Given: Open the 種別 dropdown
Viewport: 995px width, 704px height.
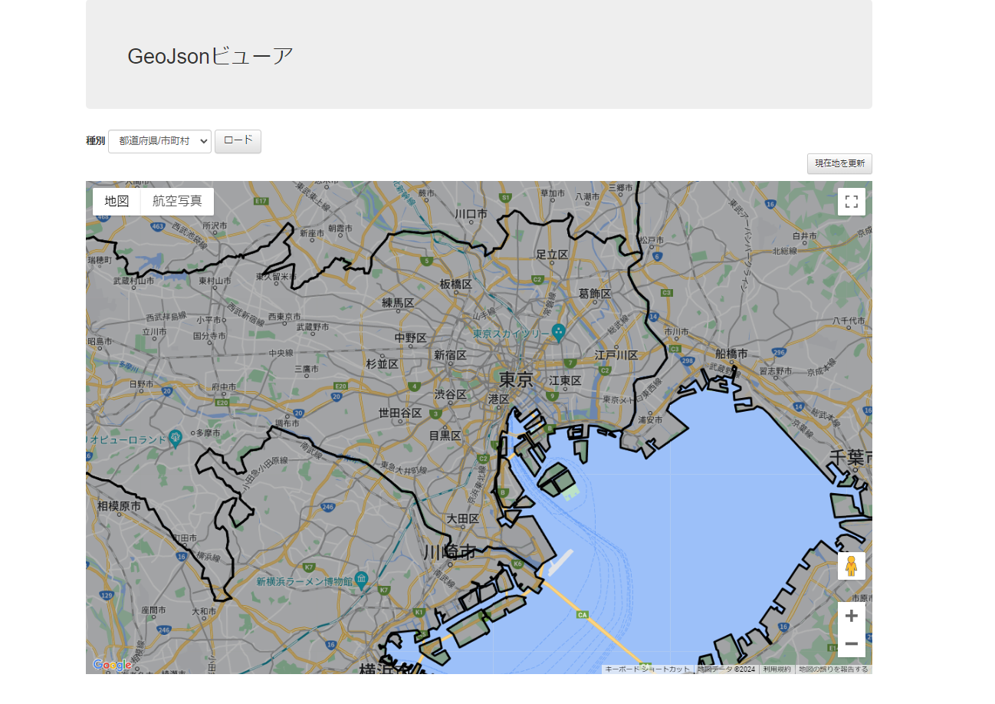Looking at the screenshot, I should pyautogui.click(x=159, y=141).
